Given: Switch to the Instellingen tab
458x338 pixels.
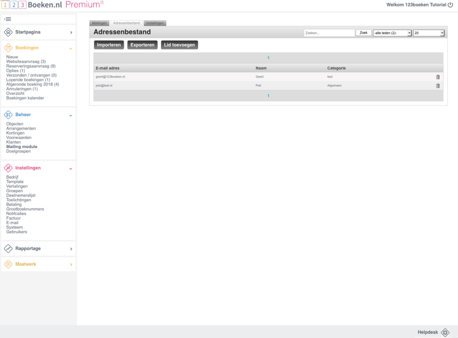Looking at the screenshot, I should click(155, 23).
